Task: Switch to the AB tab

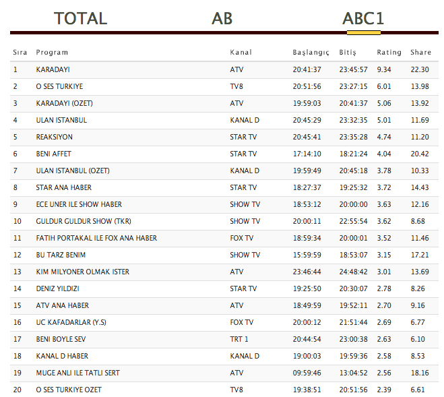Action: tap(222, 19)
